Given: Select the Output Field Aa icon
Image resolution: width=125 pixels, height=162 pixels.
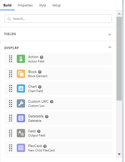Looking at the screenshot, I should [x=21, y=133].
